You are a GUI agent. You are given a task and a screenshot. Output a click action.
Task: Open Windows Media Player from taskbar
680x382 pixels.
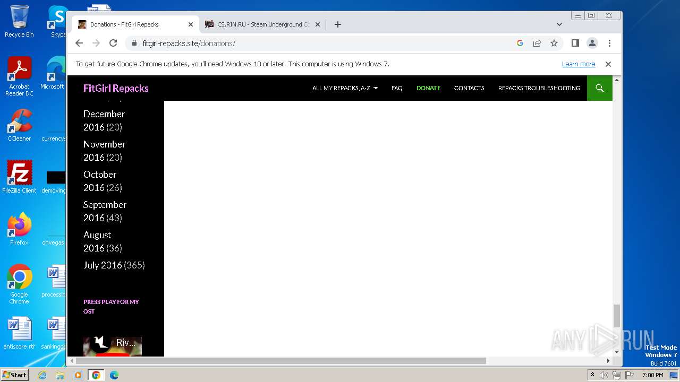click(x=78, y=375)
